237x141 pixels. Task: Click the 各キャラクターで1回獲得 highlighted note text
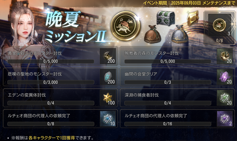pyautogui.click(x=52, y=138)
